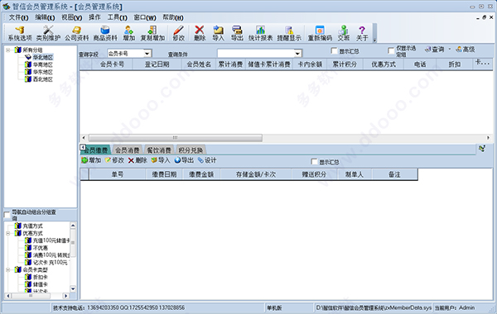The image size is (497, 314).
Task: Click 修改 in the lower payment toolbar
Action: coord(114,160)
